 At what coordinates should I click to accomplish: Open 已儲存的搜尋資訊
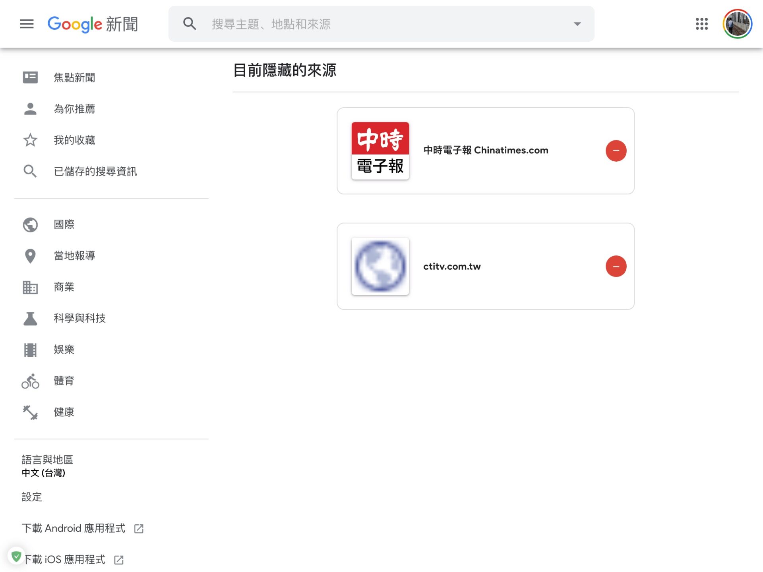[x=95, y=171]
